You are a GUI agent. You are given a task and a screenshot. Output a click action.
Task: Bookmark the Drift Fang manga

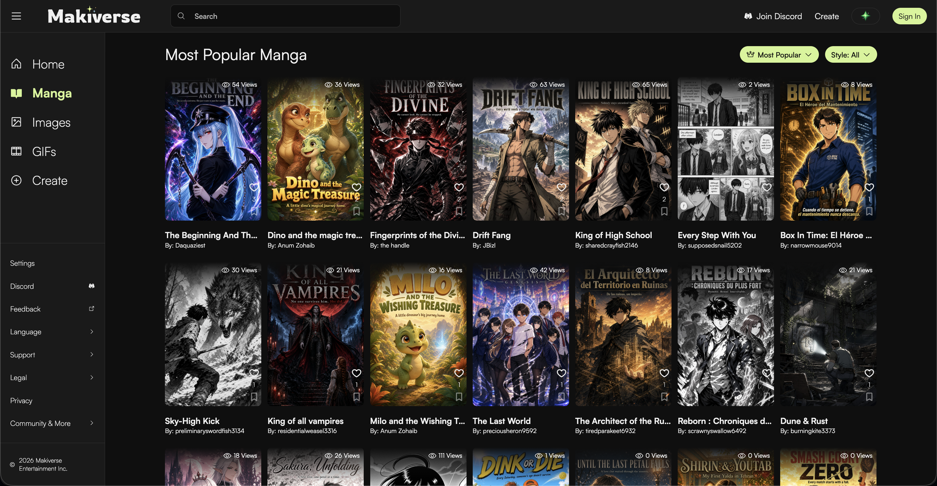tap(562, 211)
